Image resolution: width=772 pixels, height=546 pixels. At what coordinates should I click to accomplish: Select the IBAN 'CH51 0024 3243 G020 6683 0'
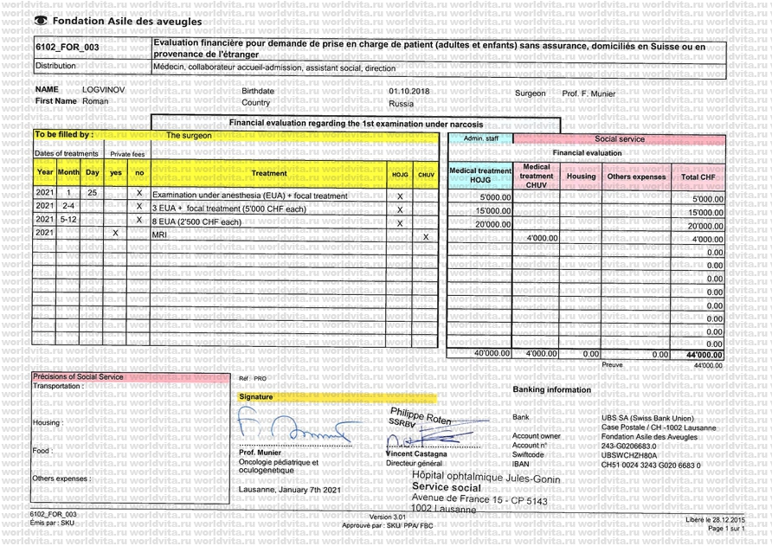click(651, 466)
